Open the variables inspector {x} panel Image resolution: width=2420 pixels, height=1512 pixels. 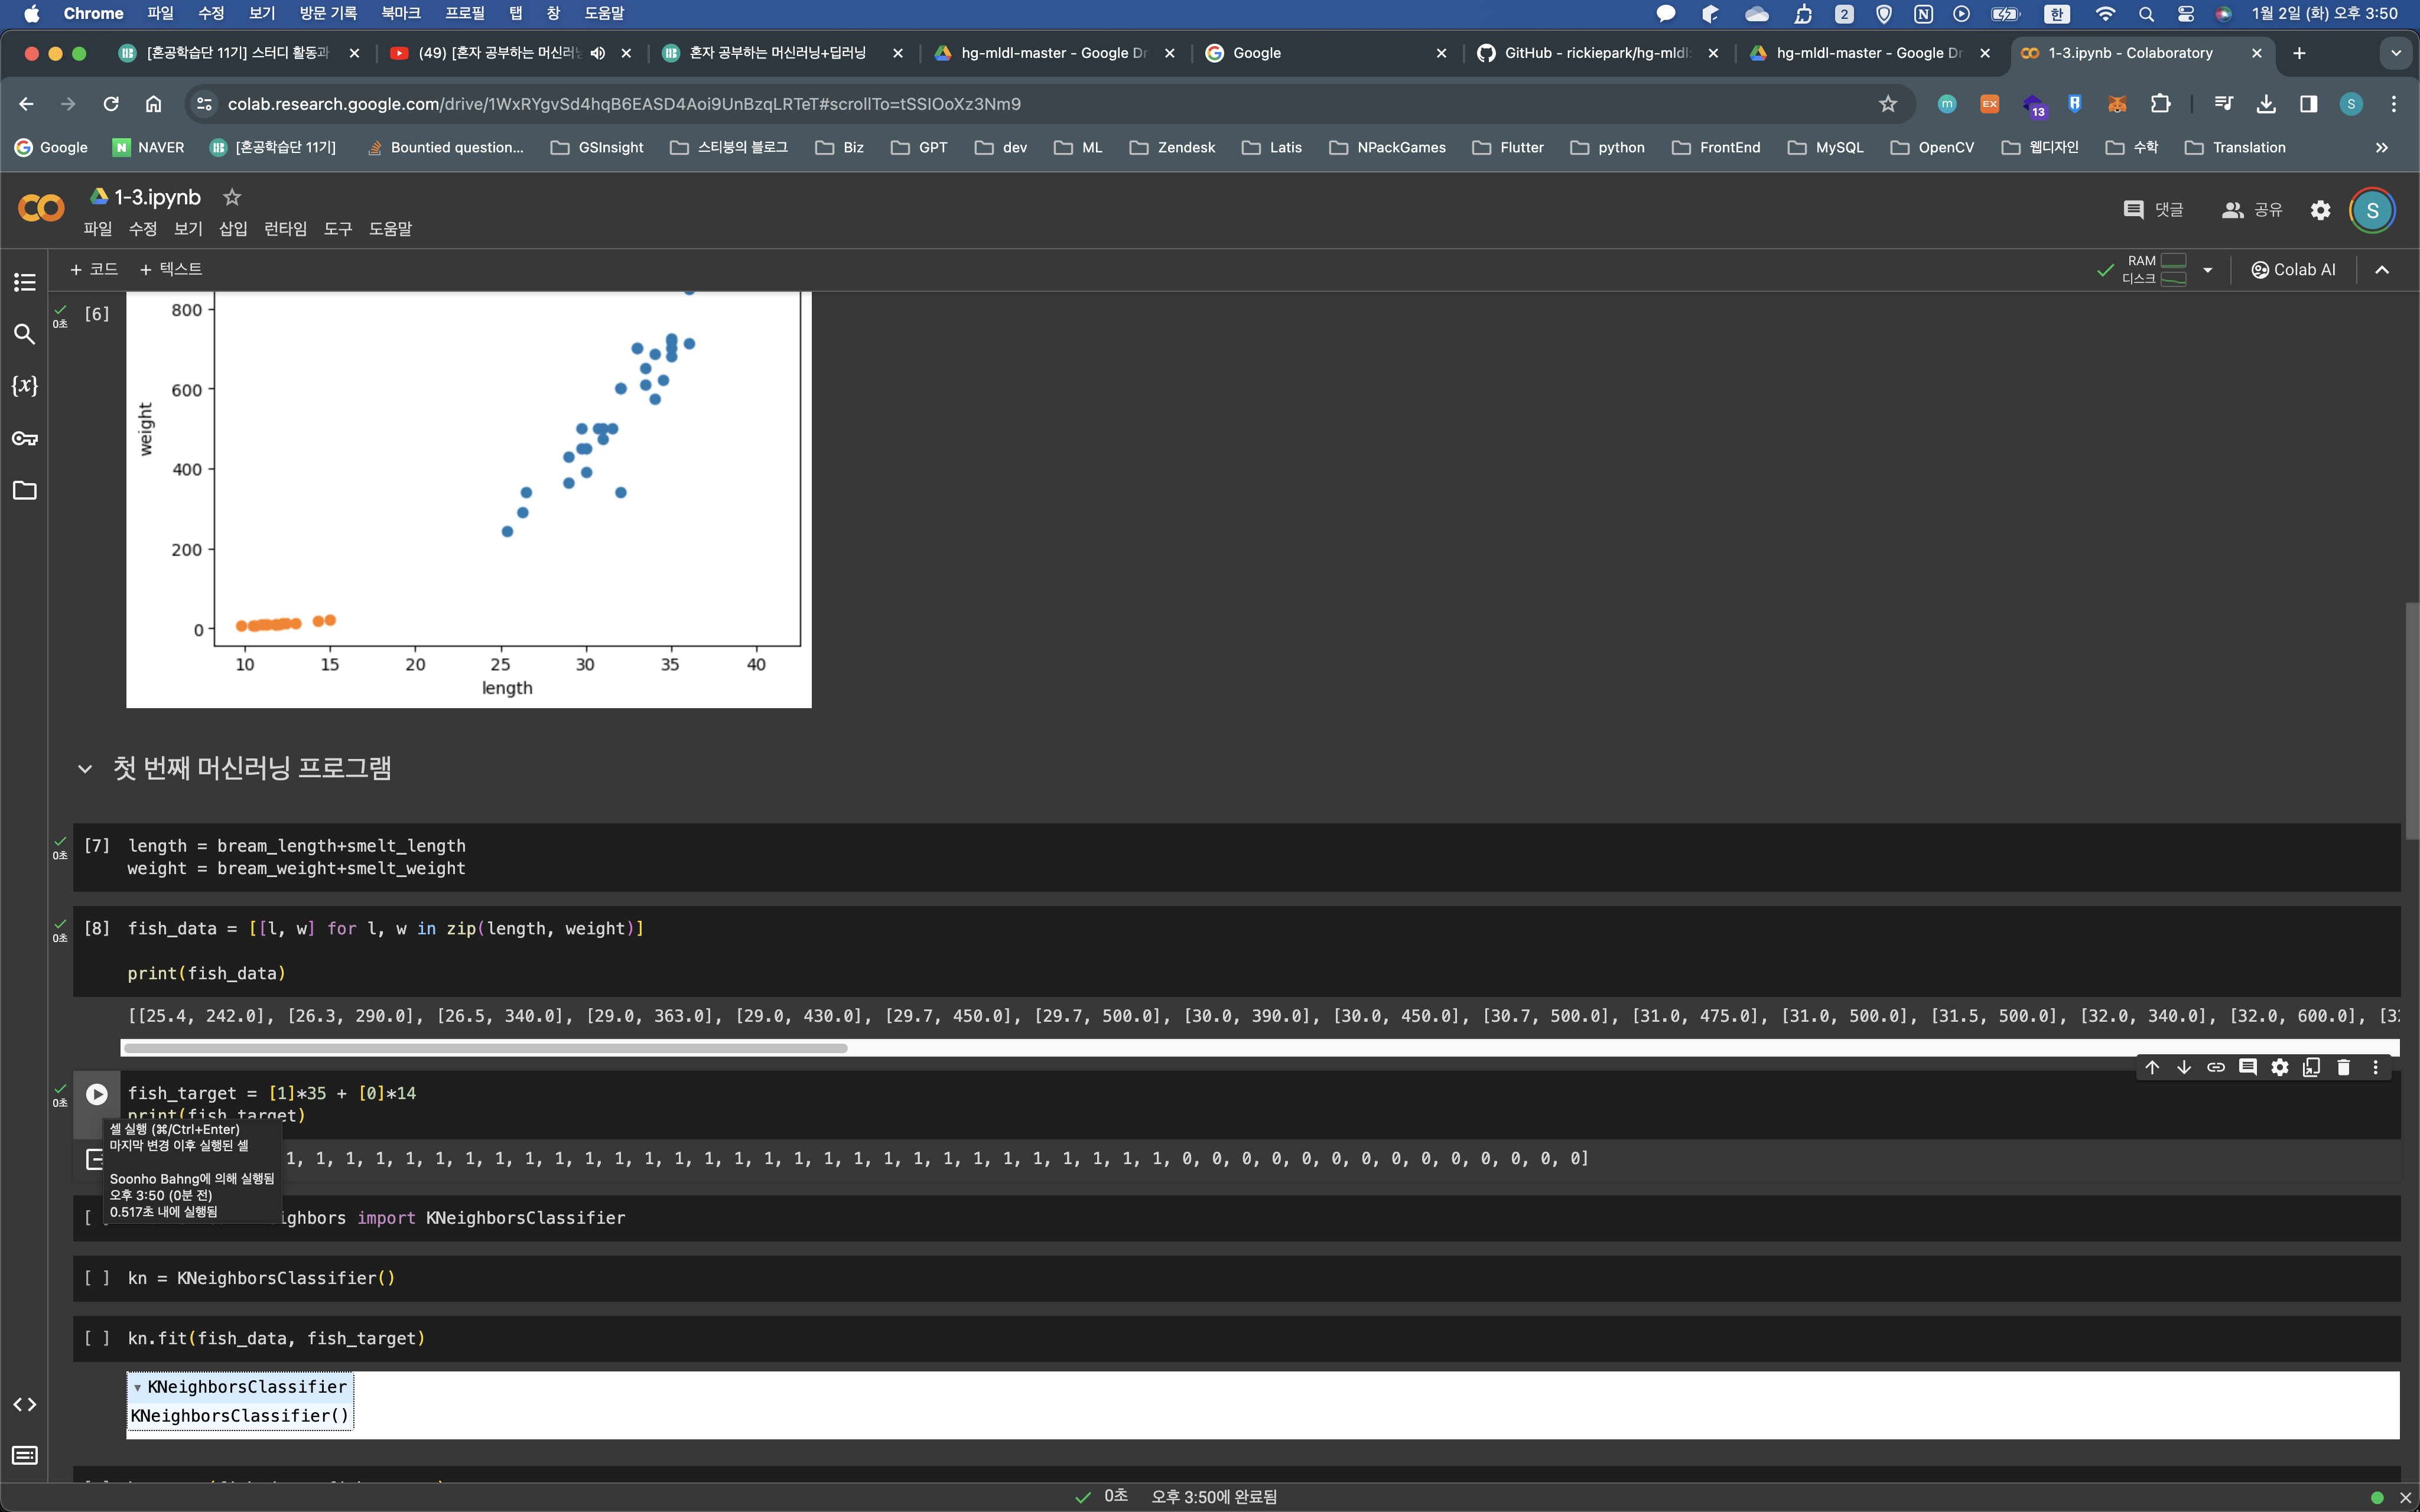click(x=24, y=386)
